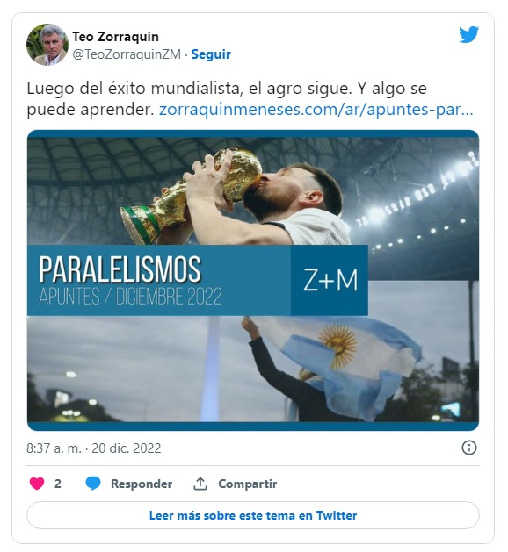The image size is (508, 552).
Task: Open Leer más sobre este tema en Twitter
Action: [253, 515]
